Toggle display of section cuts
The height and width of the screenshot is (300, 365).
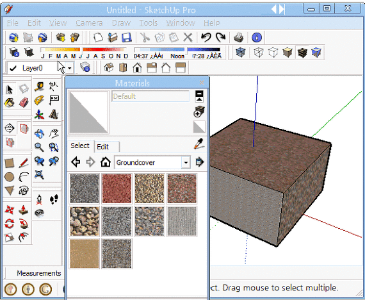(x=10, y=142)
